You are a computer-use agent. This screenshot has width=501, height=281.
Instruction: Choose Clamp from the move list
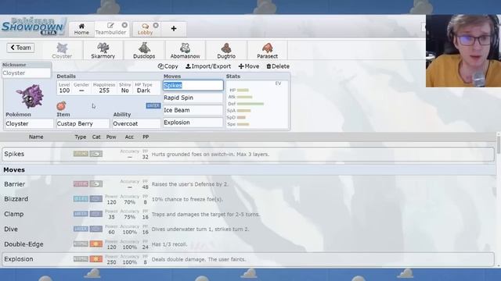[x=248, y=214]
